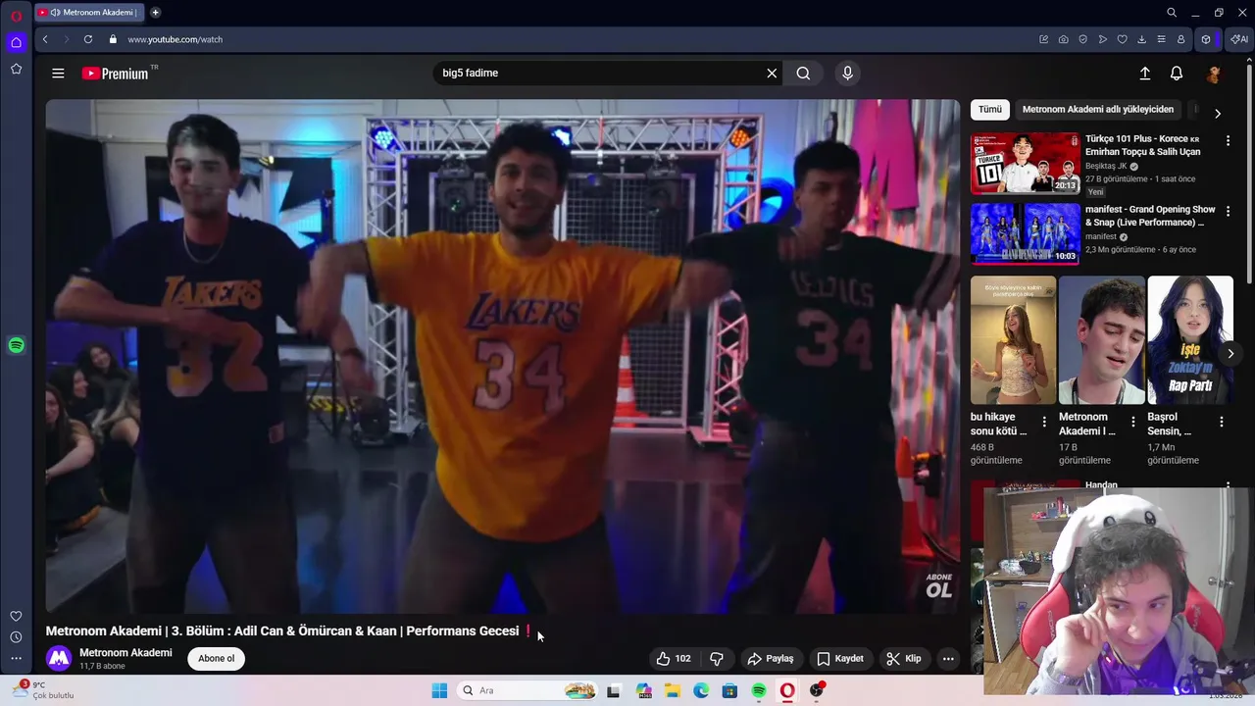Open Opera tab search magnifier
This screenshot has width=1255, height=706.
1172,13
